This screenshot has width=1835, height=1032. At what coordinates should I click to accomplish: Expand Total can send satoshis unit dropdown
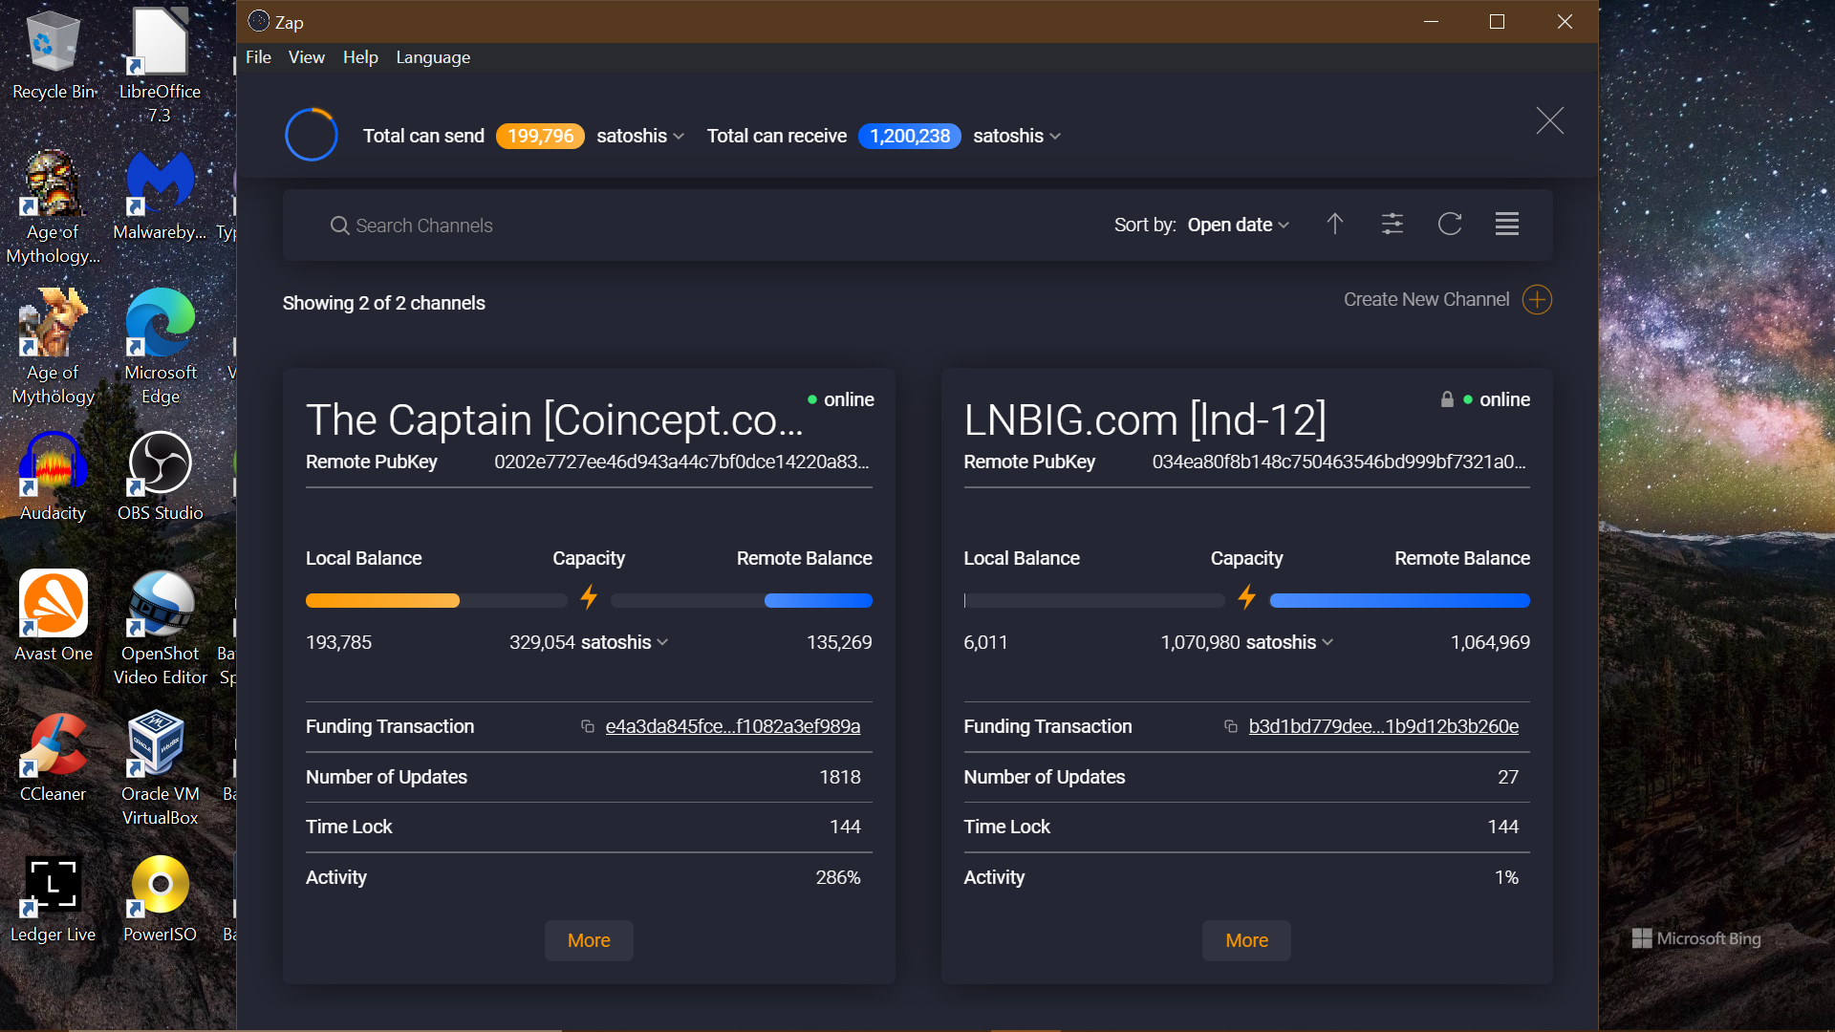[x=640, y=136]
